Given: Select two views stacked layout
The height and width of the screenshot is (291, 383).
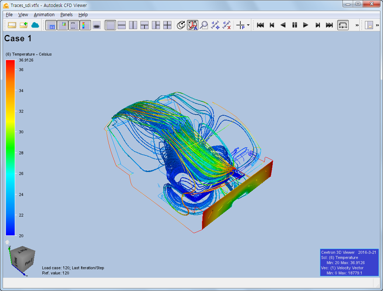Looking at the screenshot, I should [122, 25].
